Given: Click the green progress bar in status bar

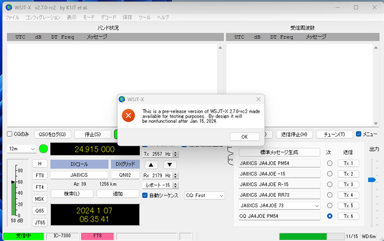Looking at the screenshot, I should (x=302, y=236).
